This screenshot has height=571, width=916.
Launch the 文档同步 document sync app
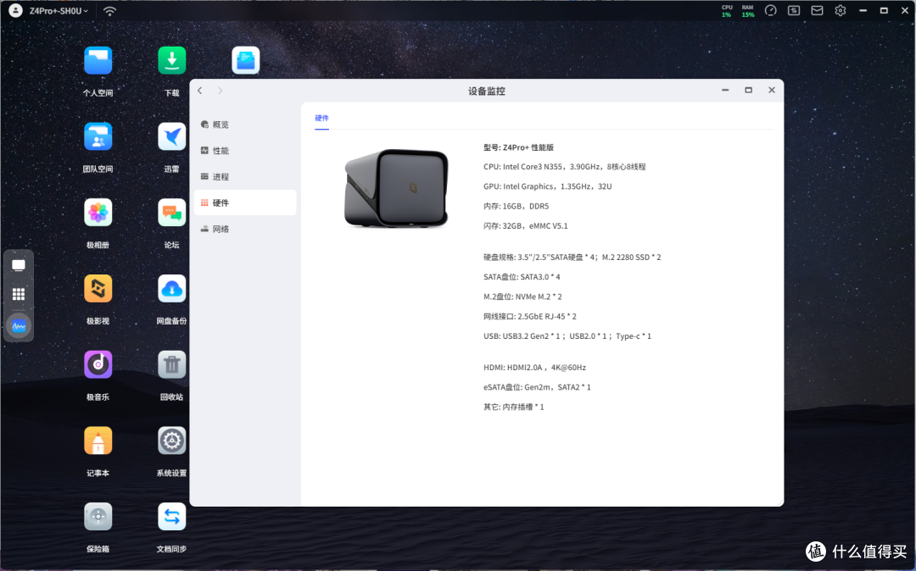pyautogui.click(x=171, y=517)
